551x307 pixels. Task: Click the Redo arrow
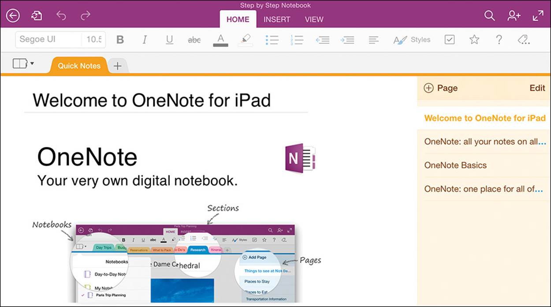click(x=85, y=16)
